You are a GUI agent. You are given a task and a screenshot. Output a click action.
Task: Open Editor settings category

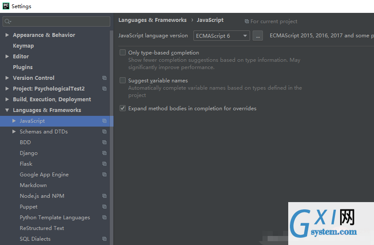[21, 57]
